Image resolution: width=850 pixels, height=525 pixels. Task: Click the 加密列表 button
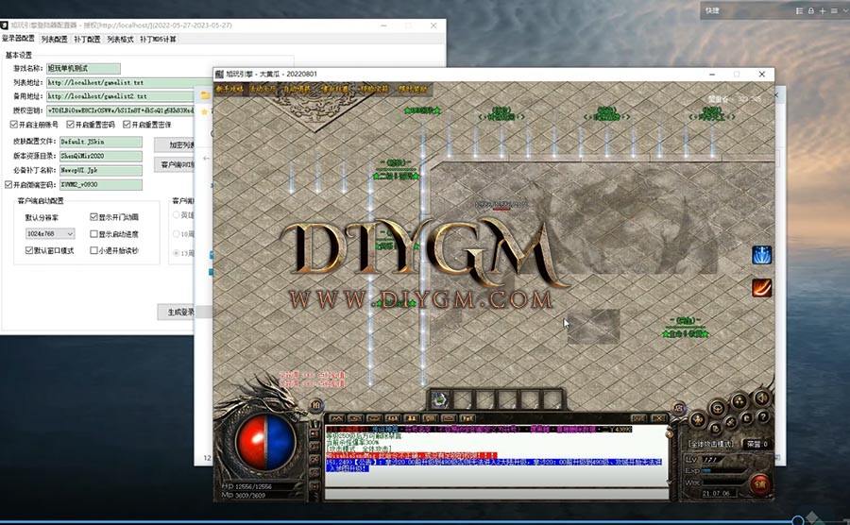pos(175,144)
